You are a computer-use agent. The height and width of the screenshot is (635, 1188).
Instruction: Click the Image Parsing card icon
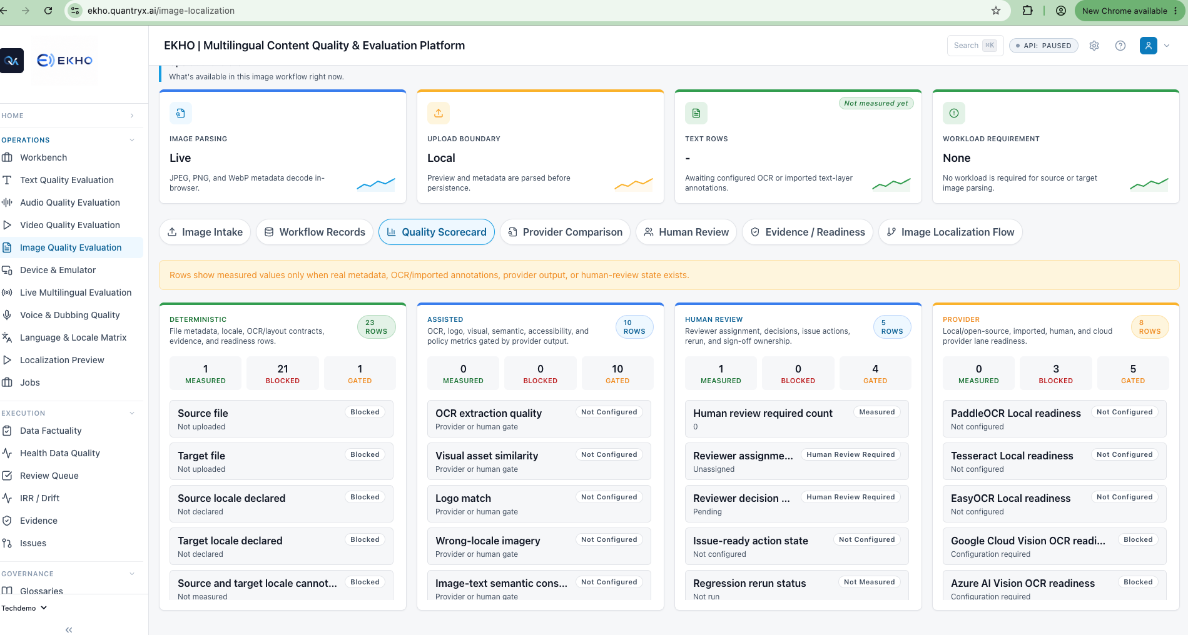click(181, 113)
